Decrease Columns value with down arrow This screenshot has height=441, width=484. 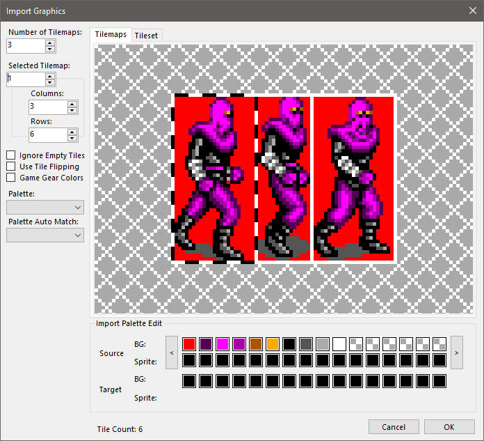tap(72, 110)
